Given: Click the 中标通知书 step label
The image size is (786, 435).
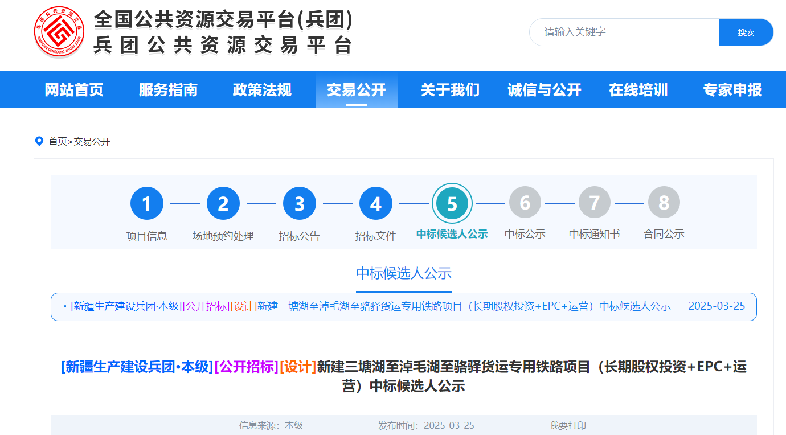Looking at the screenshot, I should point(595,234).
